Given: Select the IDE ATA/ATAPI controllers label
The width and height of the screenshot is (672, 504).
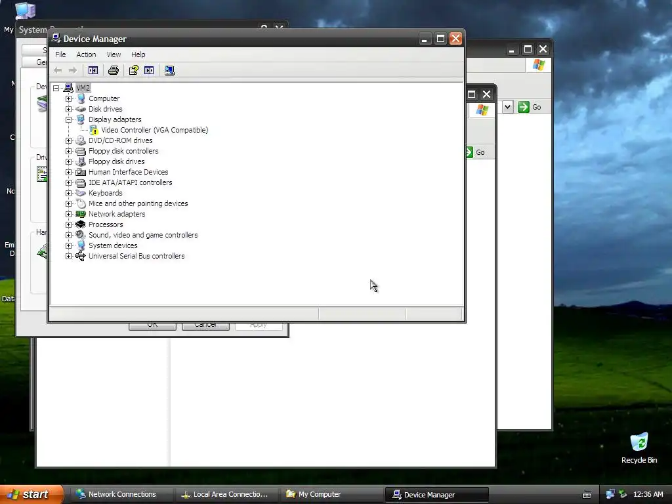Looking at the screenshot, I should 131,182.
